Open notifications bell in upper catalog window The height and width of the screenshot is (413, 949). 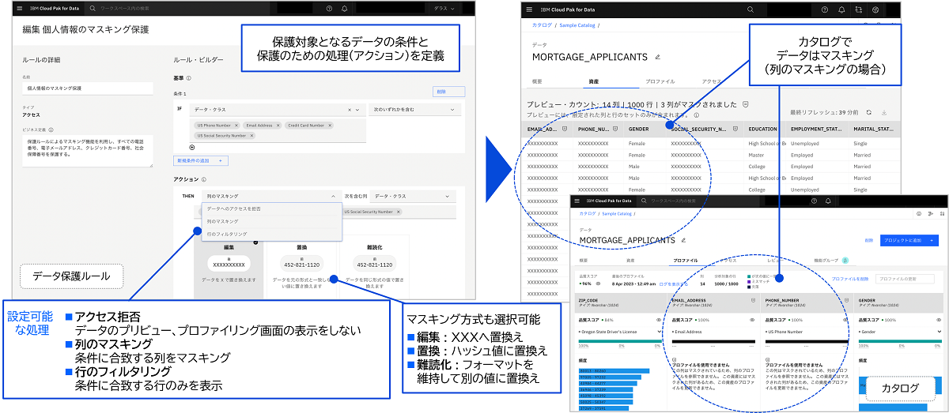coord(841,9)
